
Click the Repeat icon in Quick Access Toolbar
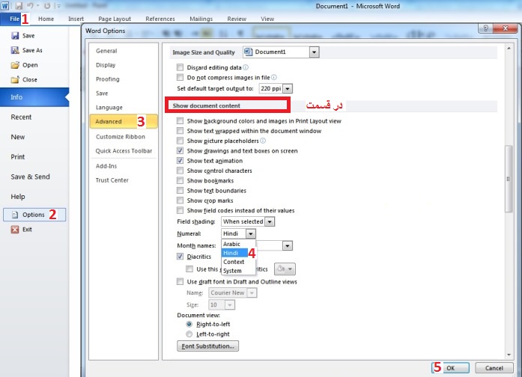click(x=47, y=6)
